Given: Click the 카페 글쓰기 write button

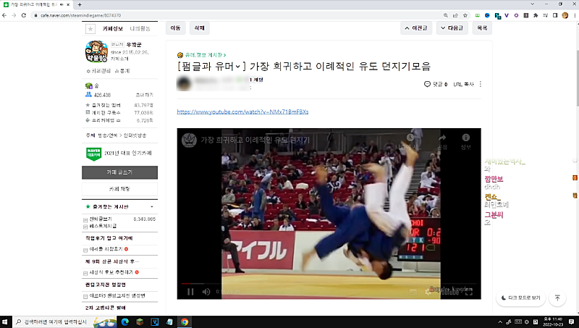Looking at the screenshot, I should point(119,172).
